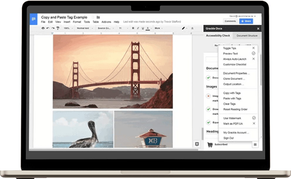The width and height of the screenshot is (291, 179).
Task: Switch to the Document Structure tab
Action: click(247, 36)
